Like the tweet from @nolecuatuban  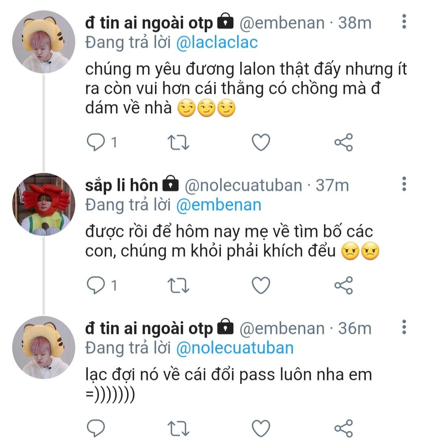point(261,286)
